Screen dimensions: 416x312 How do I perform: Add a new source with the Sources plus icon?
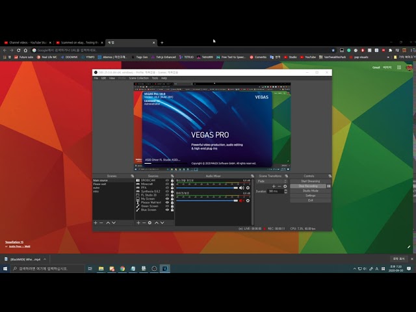138,222
